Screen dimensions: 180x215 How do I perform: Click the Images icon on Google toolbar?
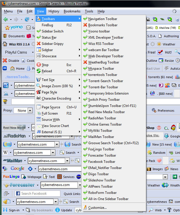[149, 169]
